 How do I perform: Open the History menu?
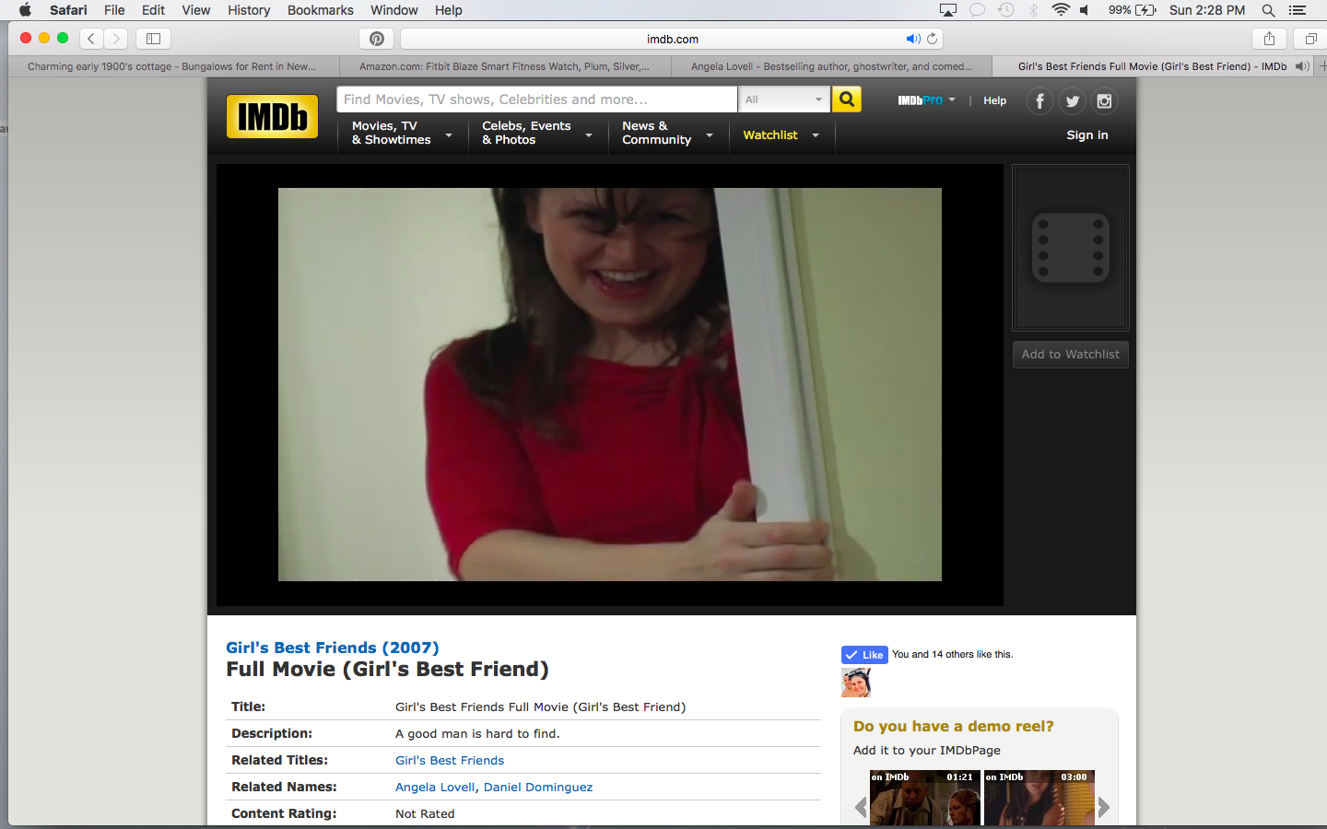coord(249,10)
